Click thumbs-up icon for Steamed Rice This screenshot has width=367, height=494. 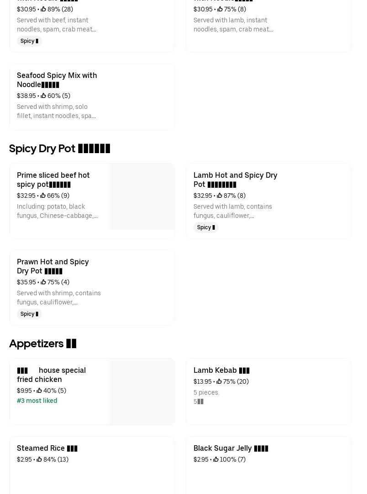(39, 460)
